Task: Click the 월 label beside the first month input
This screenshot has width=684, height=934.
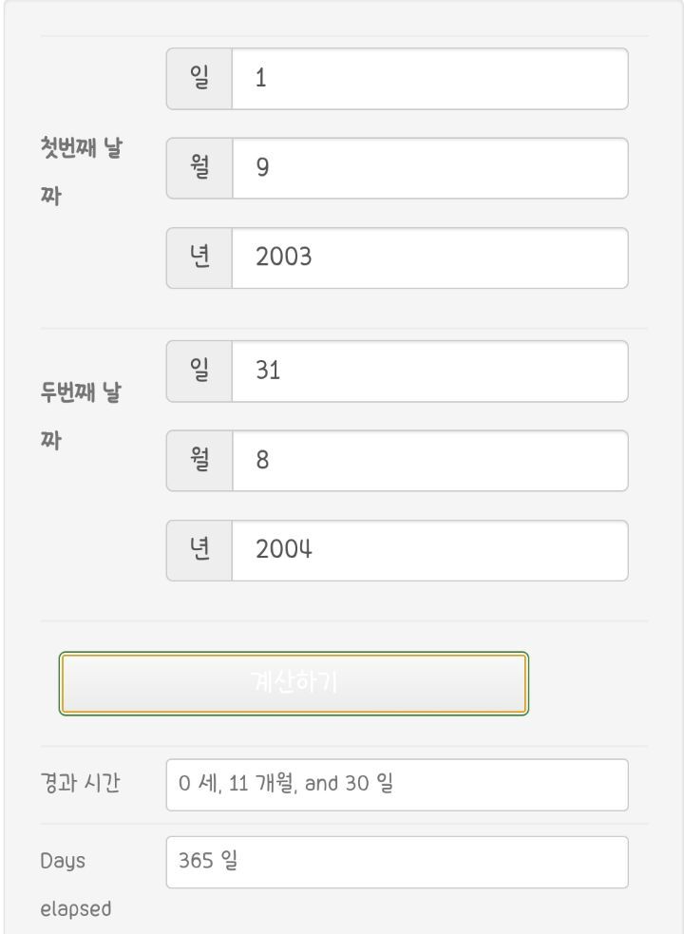Action: [x=198, y=167]
